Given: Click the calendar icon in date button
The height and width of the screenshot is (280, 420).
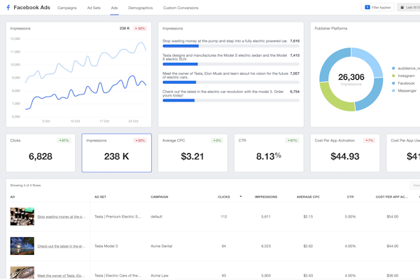Looking at the screenshot, I should [x=402, y=8].
